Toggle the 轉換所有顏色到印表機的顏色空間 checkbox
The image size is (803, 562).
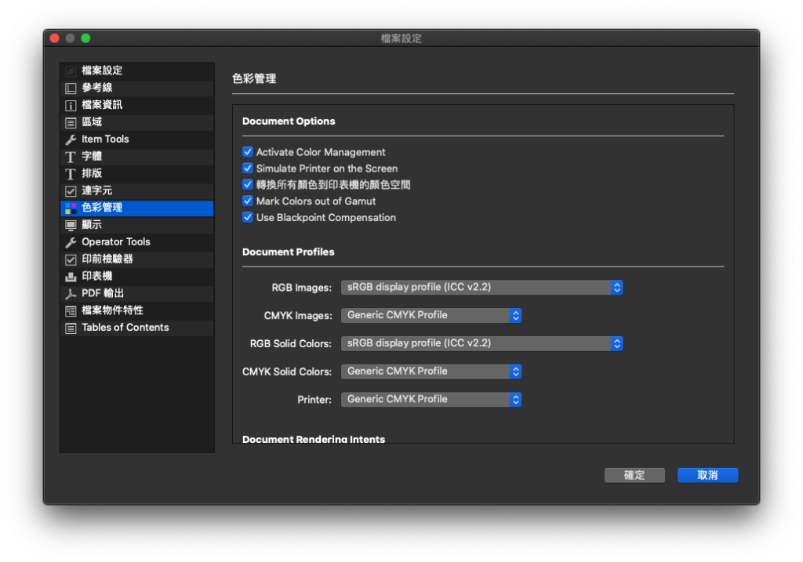tap(248, 185)
